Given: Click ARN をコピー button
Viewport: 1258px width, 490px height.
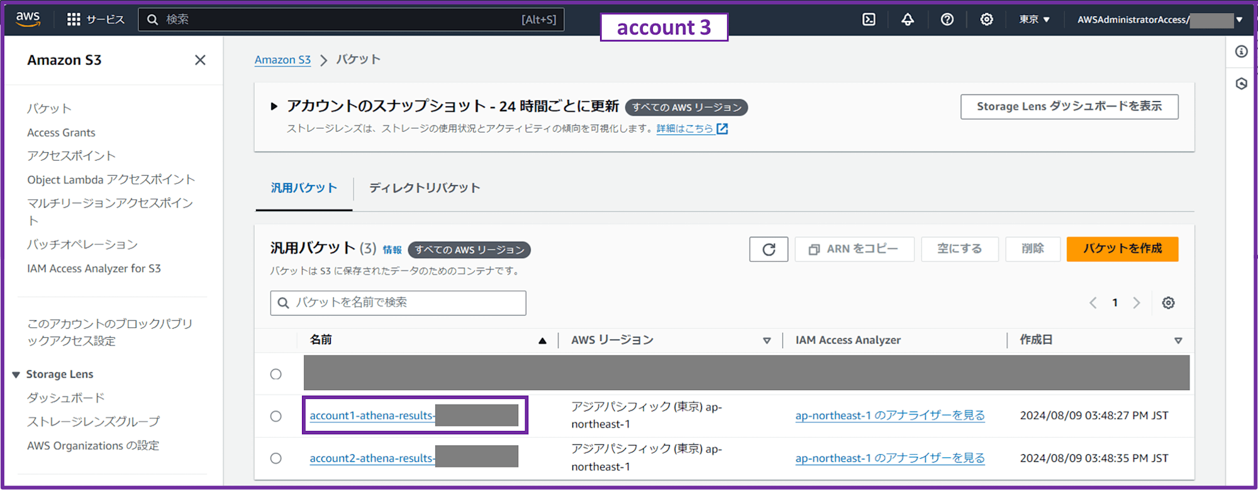Looking at the screenshot, I should [x=854, y=249].
